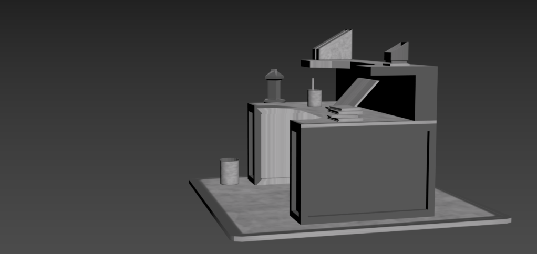Click the stack of books on the countertop
This screenshot has height=254, width=537.
(344, 113)
